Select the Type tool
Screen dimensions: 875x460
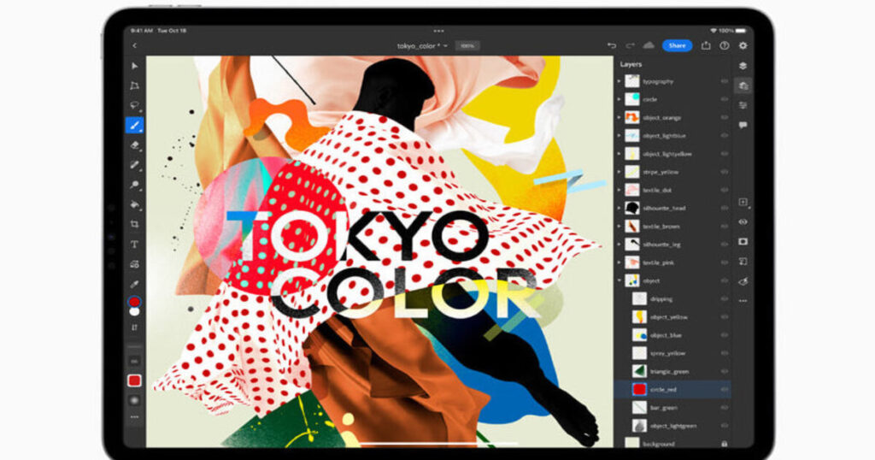pyautogui.click(x=134, y=244)
